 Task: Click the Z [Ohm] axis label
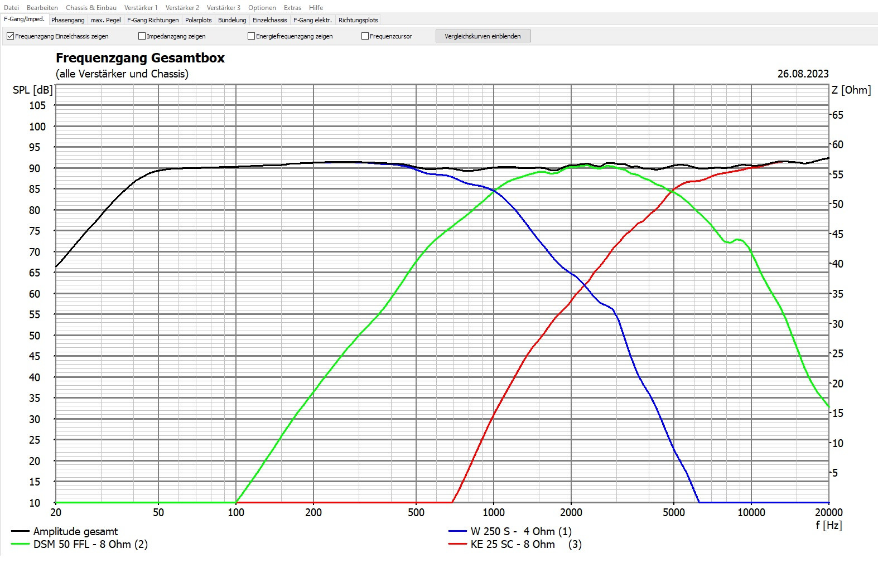pyautogui.click(x=851, y=90)
